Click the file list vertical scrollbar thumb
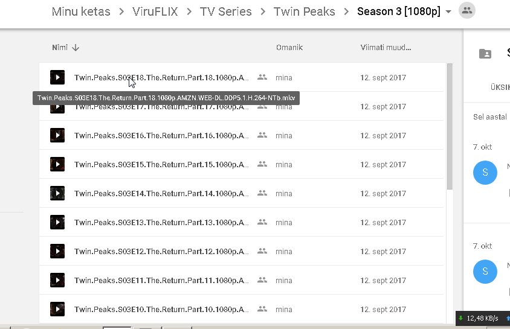This screenshot has height=329, width=510. point(450,127)
